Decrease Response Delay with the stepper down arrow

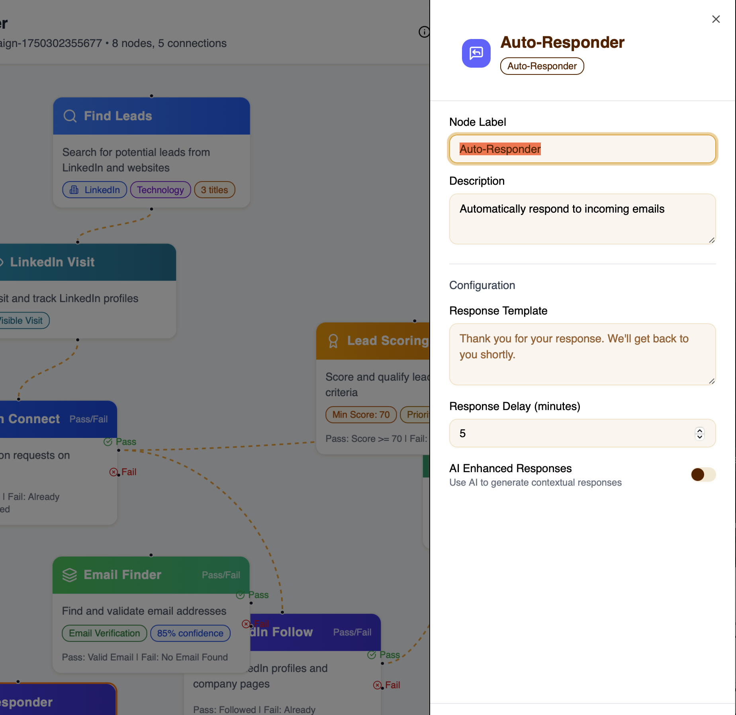[x=699, y=437]
